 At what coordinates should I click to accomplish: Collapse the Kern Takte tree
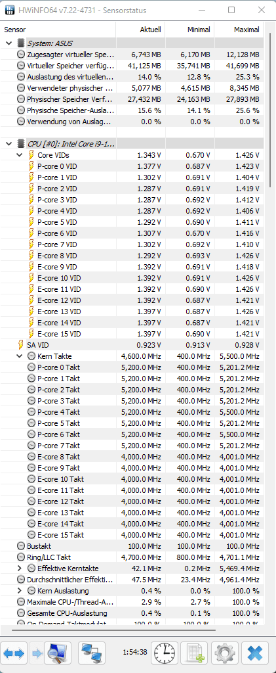(x=20, y=356)
